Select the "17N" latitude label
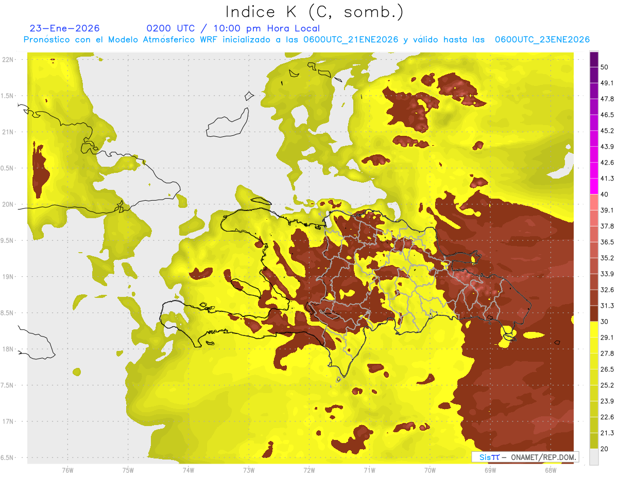Viewport: 618px width, 477px height. click(x=8, y=421)
